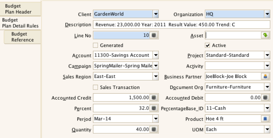Focus the Accounted Debit amount 0.00
The height and width of the screenshot is (138, 273).
(x=233, y=97)
